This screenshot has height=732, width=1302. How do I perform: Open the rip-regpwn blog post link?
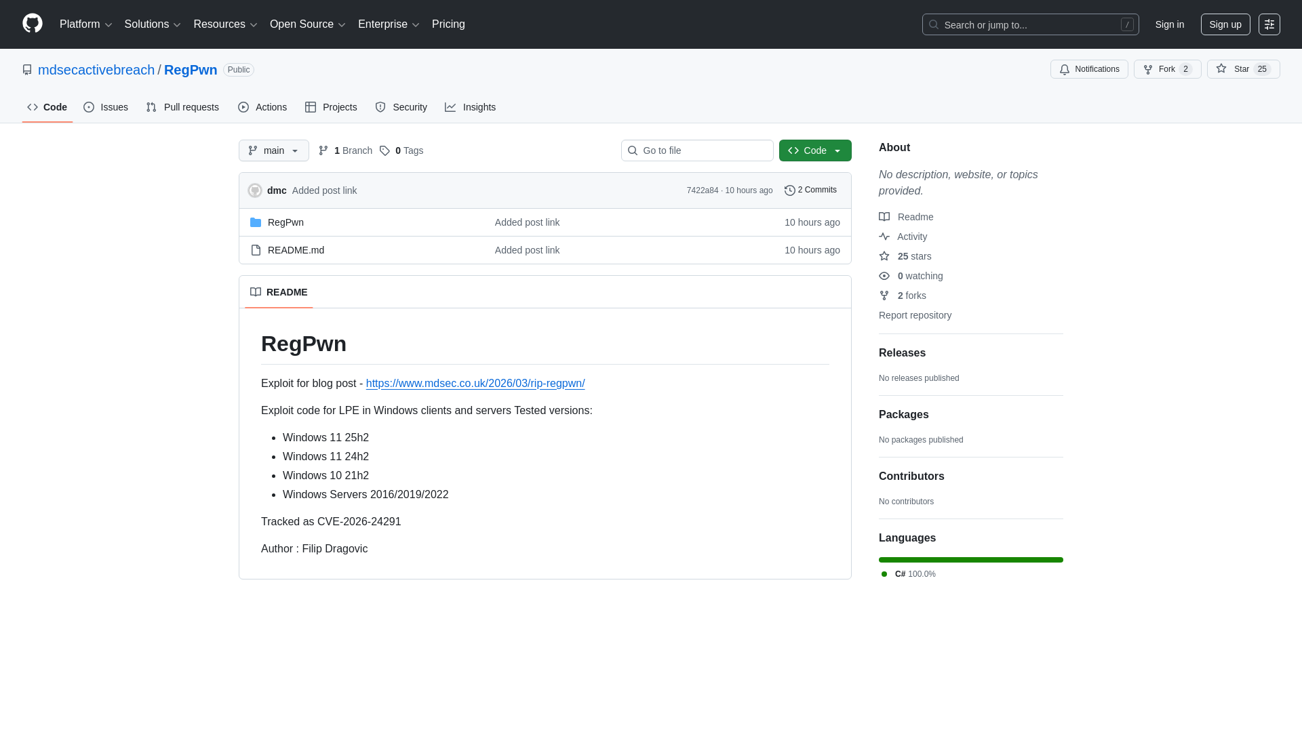pos(475,383)
